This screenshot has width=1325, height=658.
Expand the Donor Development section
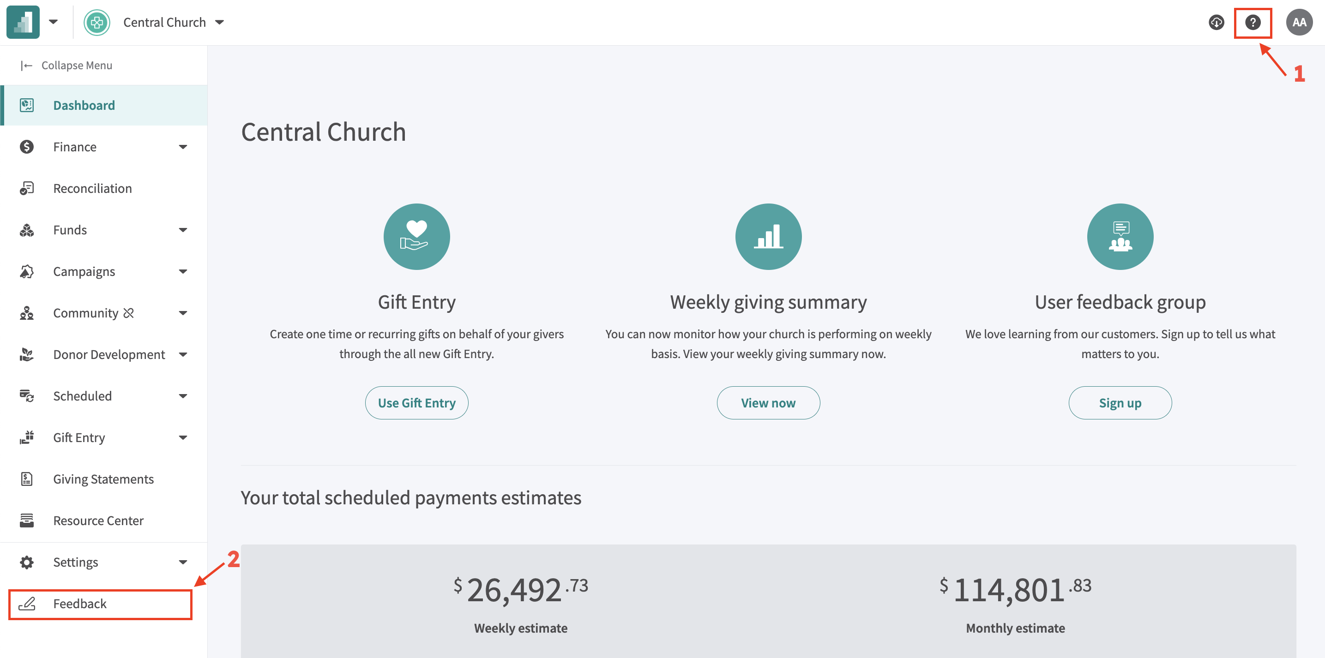[x=183, y=355]
